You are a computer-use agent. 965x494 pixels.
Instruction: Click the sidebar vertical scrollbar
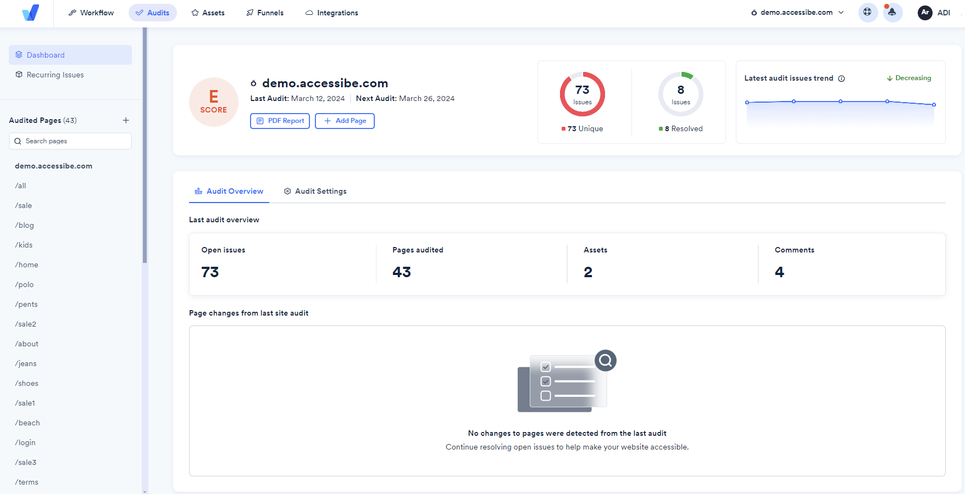point(145,145)
